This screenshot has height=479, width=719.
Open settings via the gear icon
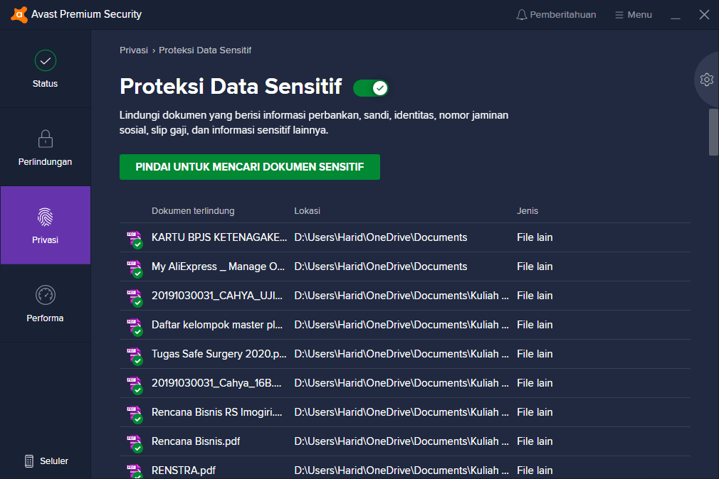(x=706, y=80)
